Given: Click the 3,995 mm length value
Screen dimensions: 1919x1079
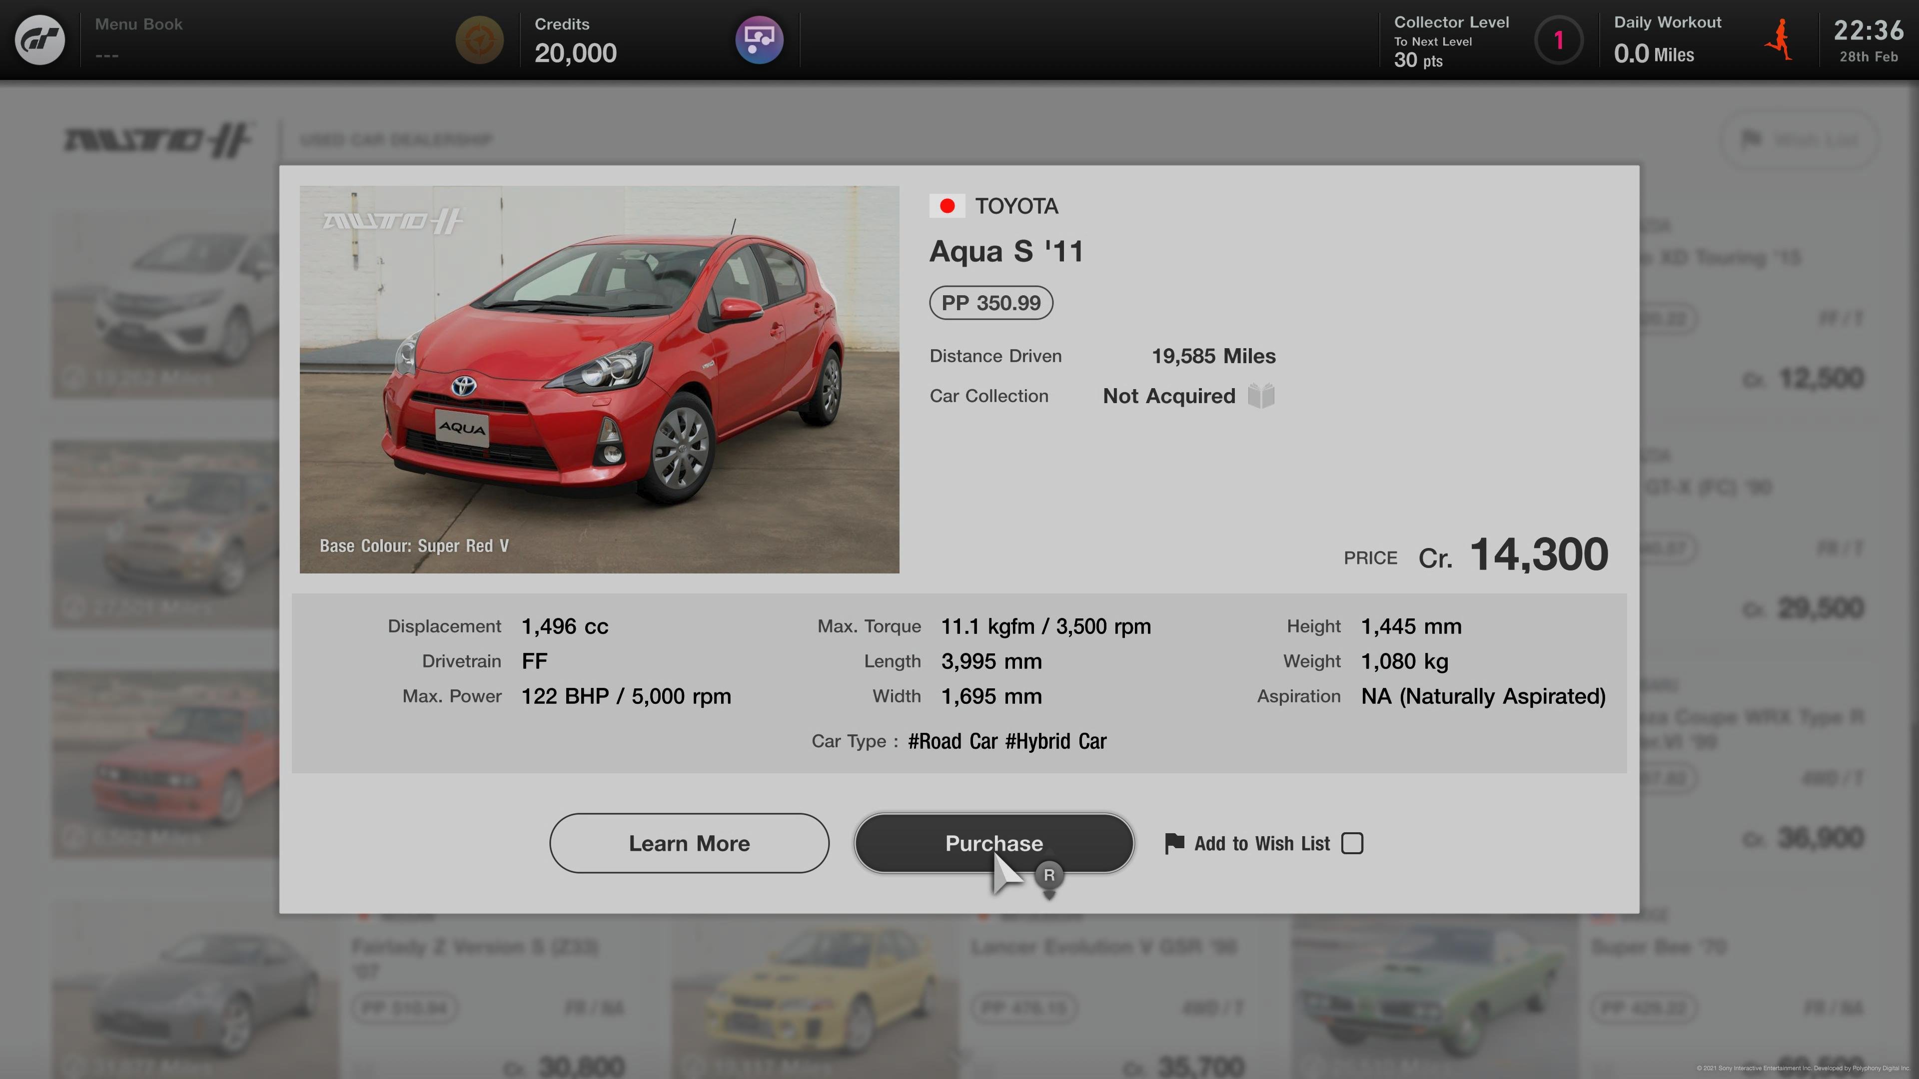Looking at the screenshot, I should [991, 661].
